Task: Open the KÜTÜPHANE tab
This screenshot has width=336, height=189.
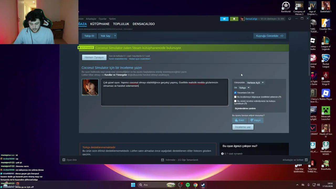Action: pyautogui.click(x=100, y=24)
